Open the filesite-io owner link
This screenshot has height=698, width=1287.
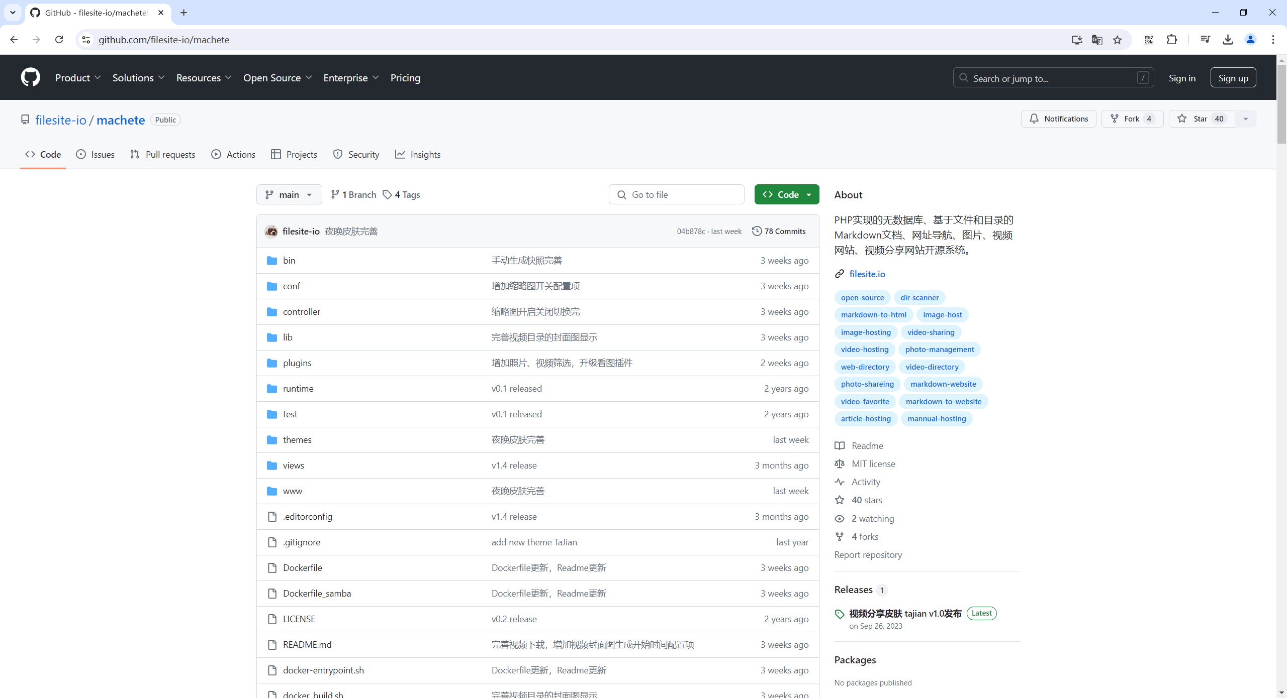coord(61,120)
